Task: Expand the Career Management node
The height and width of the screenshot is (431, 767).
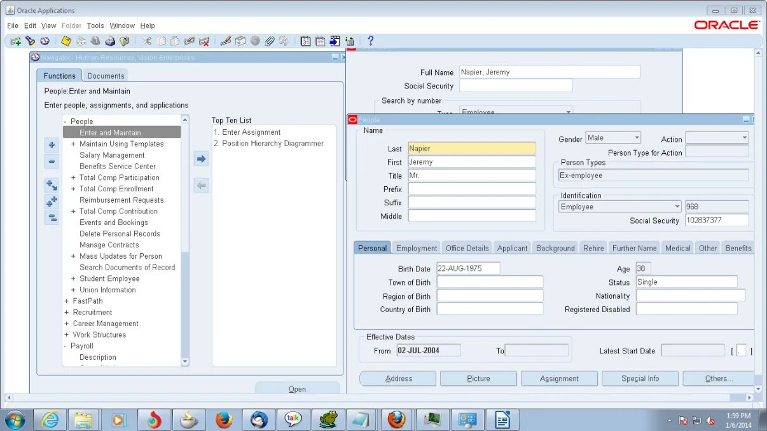Action: click(66, 324)
